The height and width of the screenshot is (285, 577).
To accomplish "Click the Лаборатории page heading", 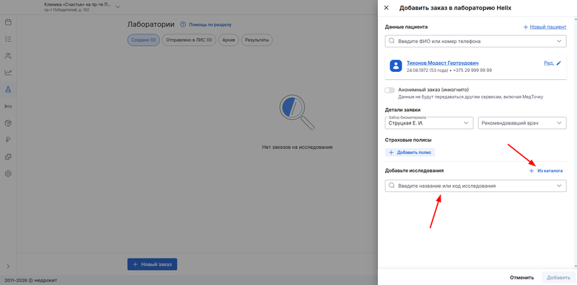I will 151,24.
